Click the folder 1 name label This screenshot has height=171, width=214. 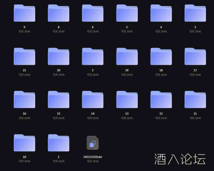[x=58, y=157]
